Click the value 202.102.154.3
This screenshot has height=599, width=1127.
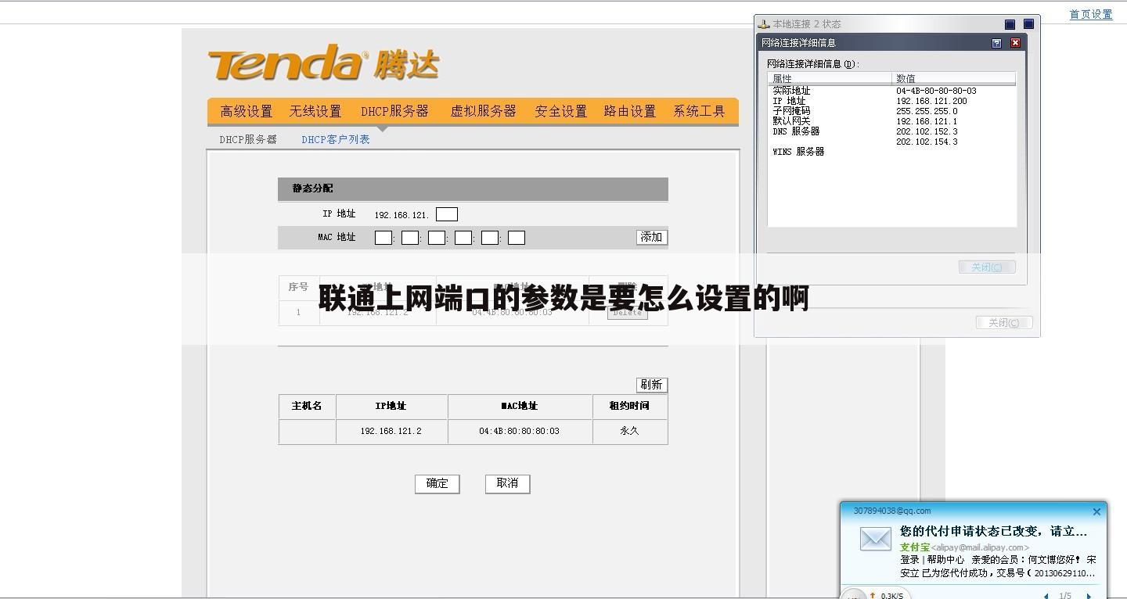pyautogui.click(x=927, y=142)
